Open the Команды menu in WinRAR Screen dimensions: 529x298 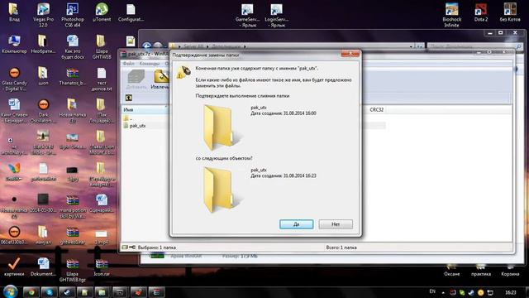[149, 64]
